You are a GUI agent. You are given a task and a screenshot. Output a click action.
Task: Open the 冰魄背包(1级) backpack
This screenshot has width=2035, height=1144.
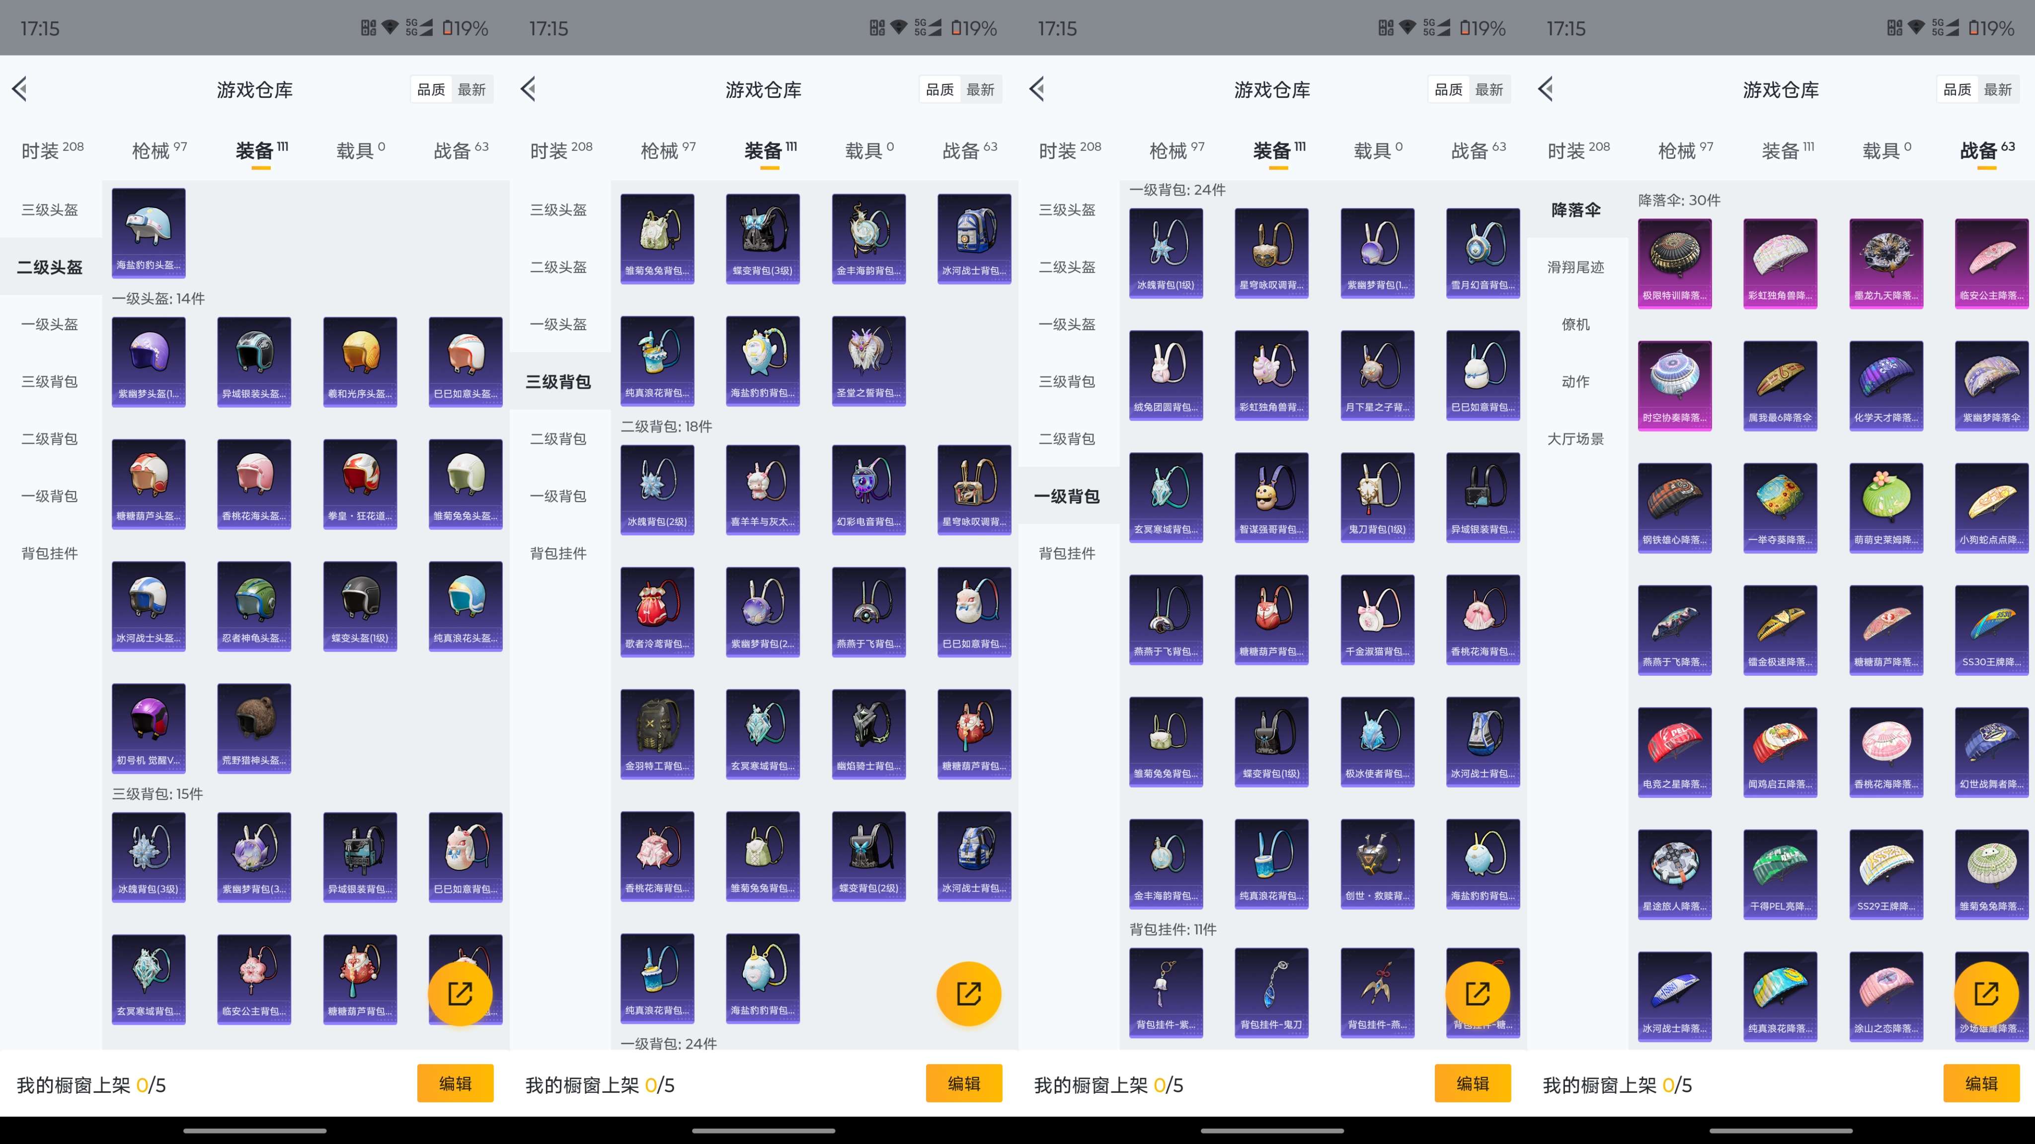[1166, 253]
